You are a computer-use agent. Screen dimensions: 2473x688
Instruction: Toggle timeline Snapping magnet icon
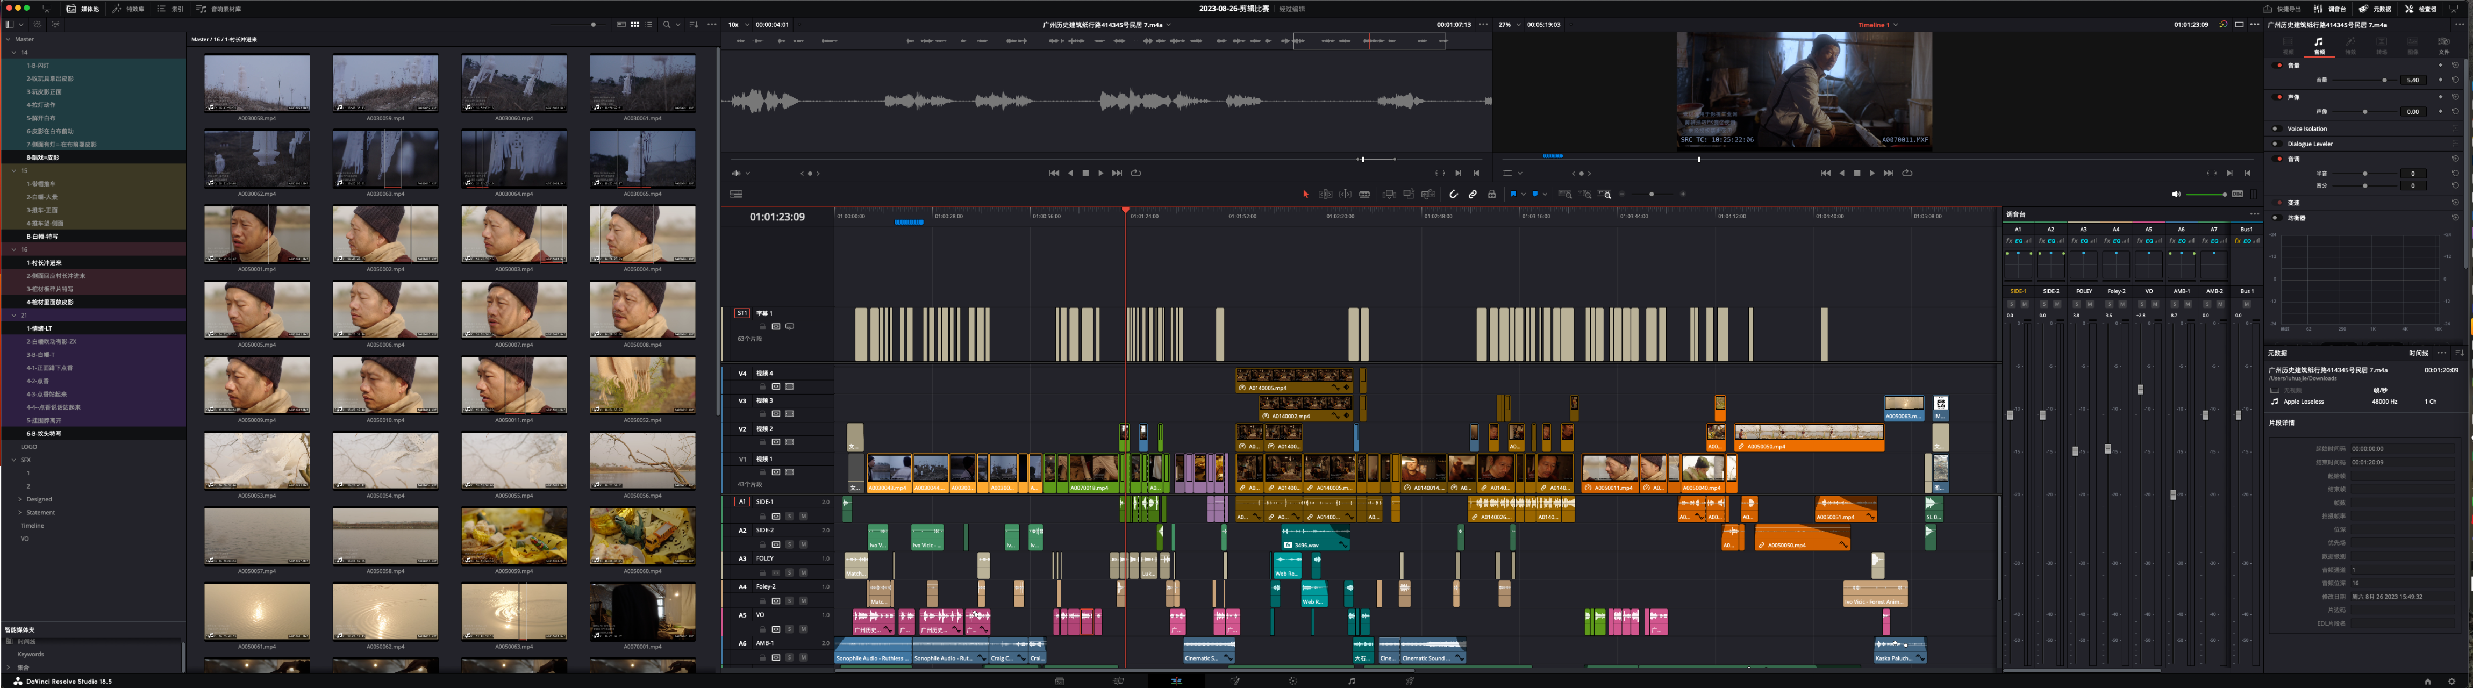(1454, 194)
